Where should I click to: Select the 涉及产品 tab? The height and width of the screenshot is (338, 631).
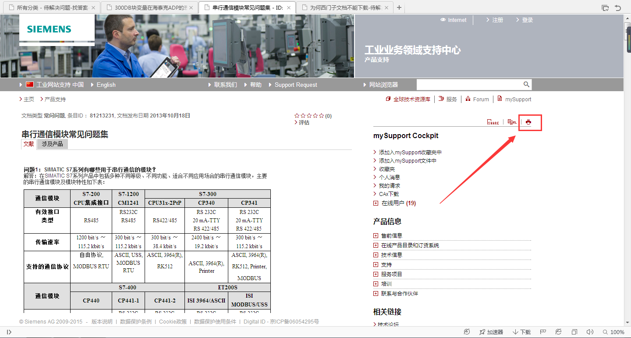tap(53, 144)
